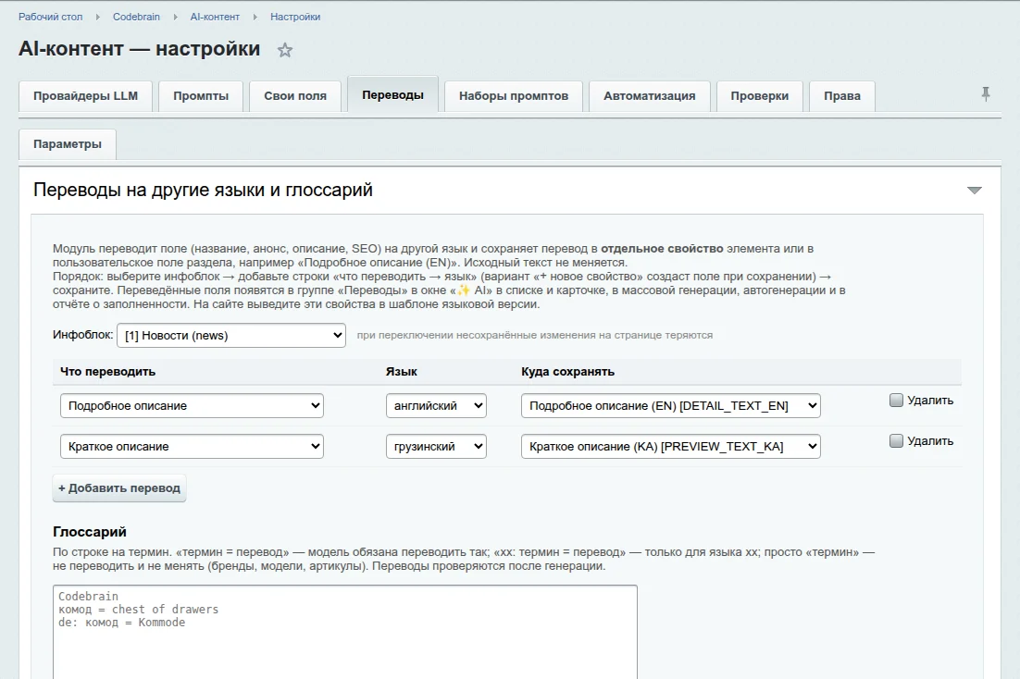
Task: Tick Удалить for the Краткое описание row
Action: point(896,441)
